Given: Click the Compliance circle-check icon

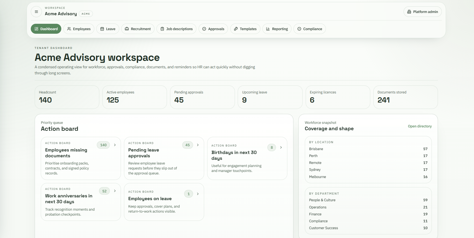Looking at the screenshot, I should click(x=299, y=29).
